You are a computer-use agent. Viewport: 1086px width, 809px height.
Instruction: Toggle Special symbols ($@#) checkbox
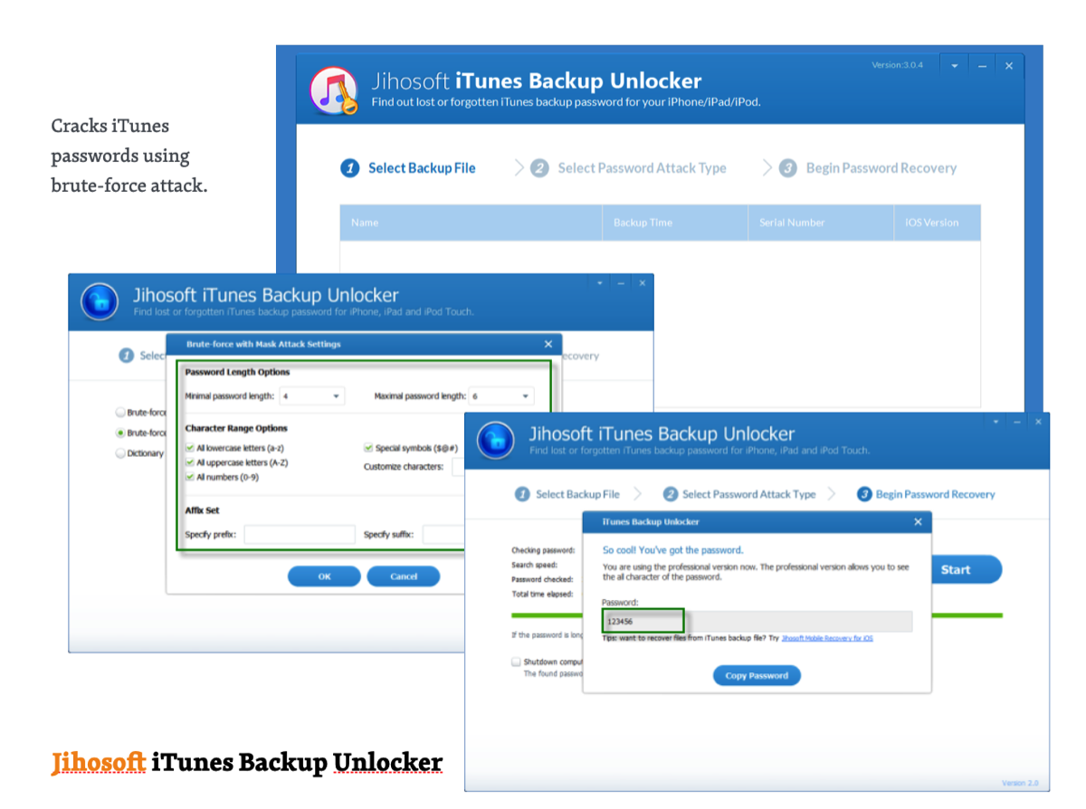[368, 448]
